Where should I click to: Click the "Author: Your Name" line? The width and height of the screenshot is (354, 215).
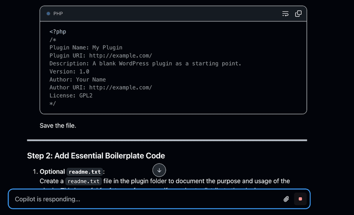[x=78, y=79]
